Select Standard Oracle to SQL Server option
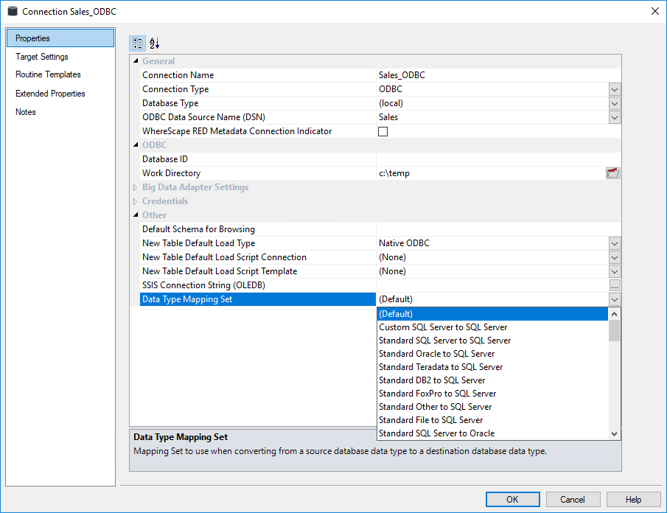 [x=436, y=354]
